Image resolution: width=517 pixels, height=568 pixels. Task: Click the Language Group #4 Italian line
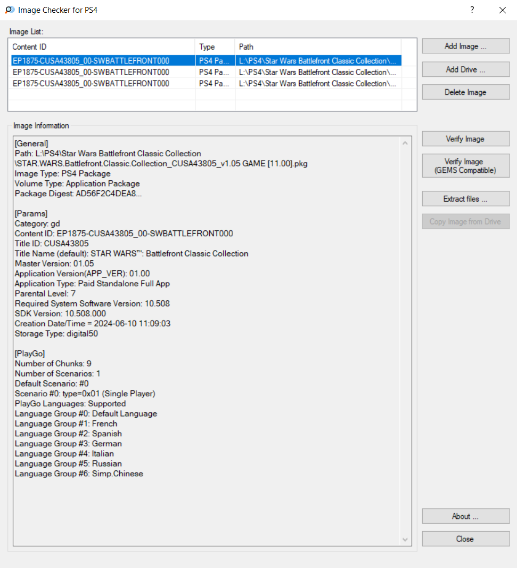click(x=64, y=453)
